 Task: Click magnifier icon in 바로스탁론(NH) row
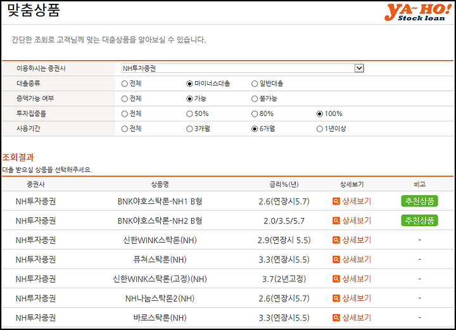coord(336,318)
